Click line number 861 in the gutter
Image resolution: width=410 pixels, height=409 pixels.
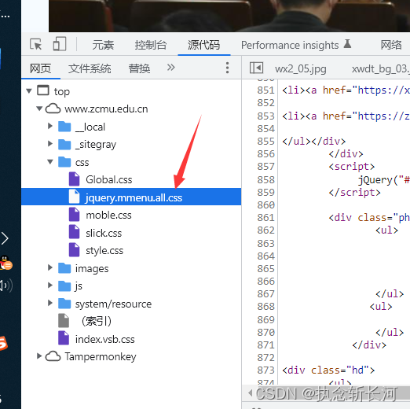coord(265,218)
